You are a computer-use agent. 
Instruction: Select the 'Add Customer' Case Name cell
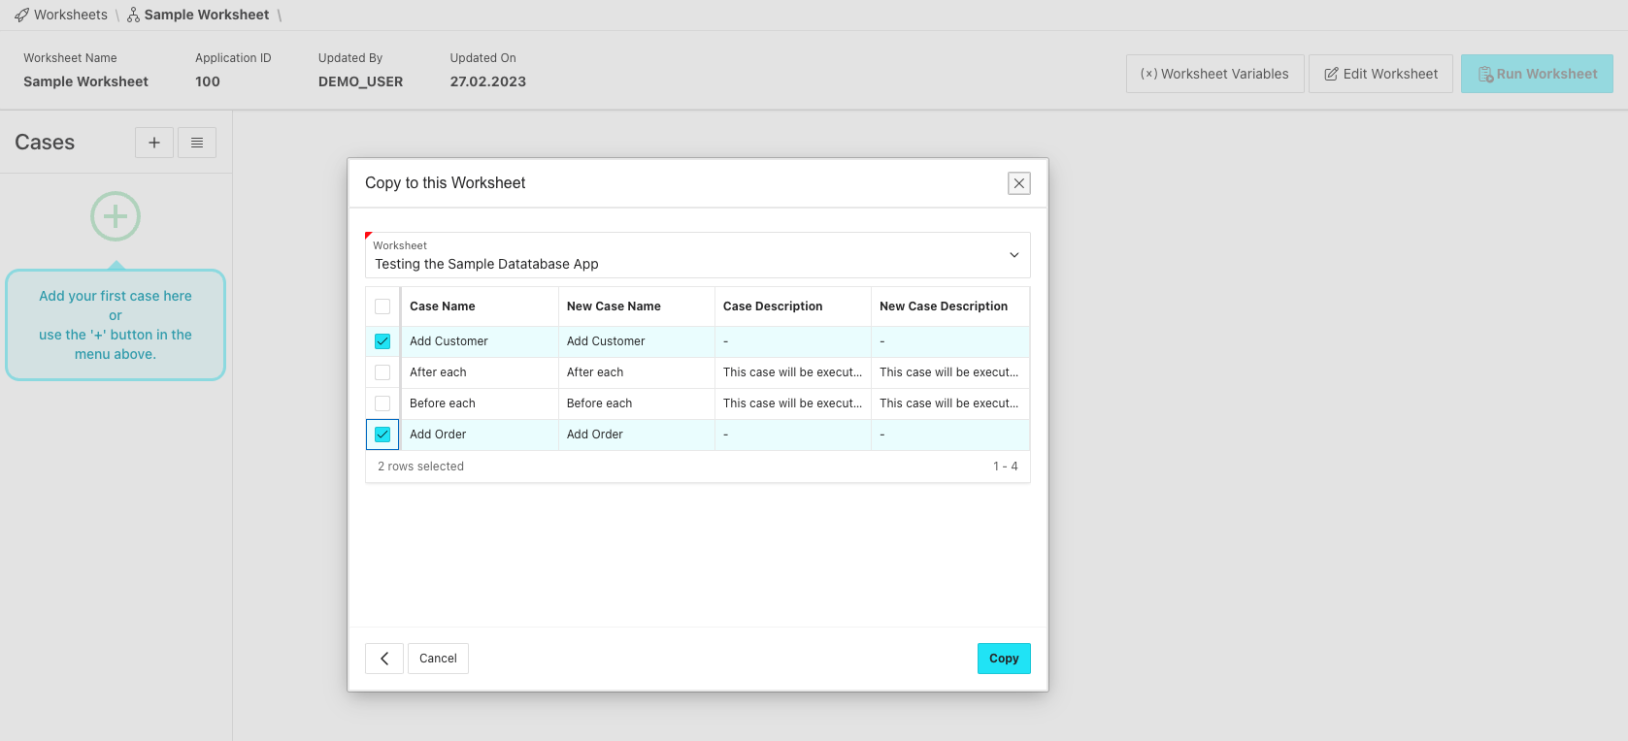pos(480,341)
